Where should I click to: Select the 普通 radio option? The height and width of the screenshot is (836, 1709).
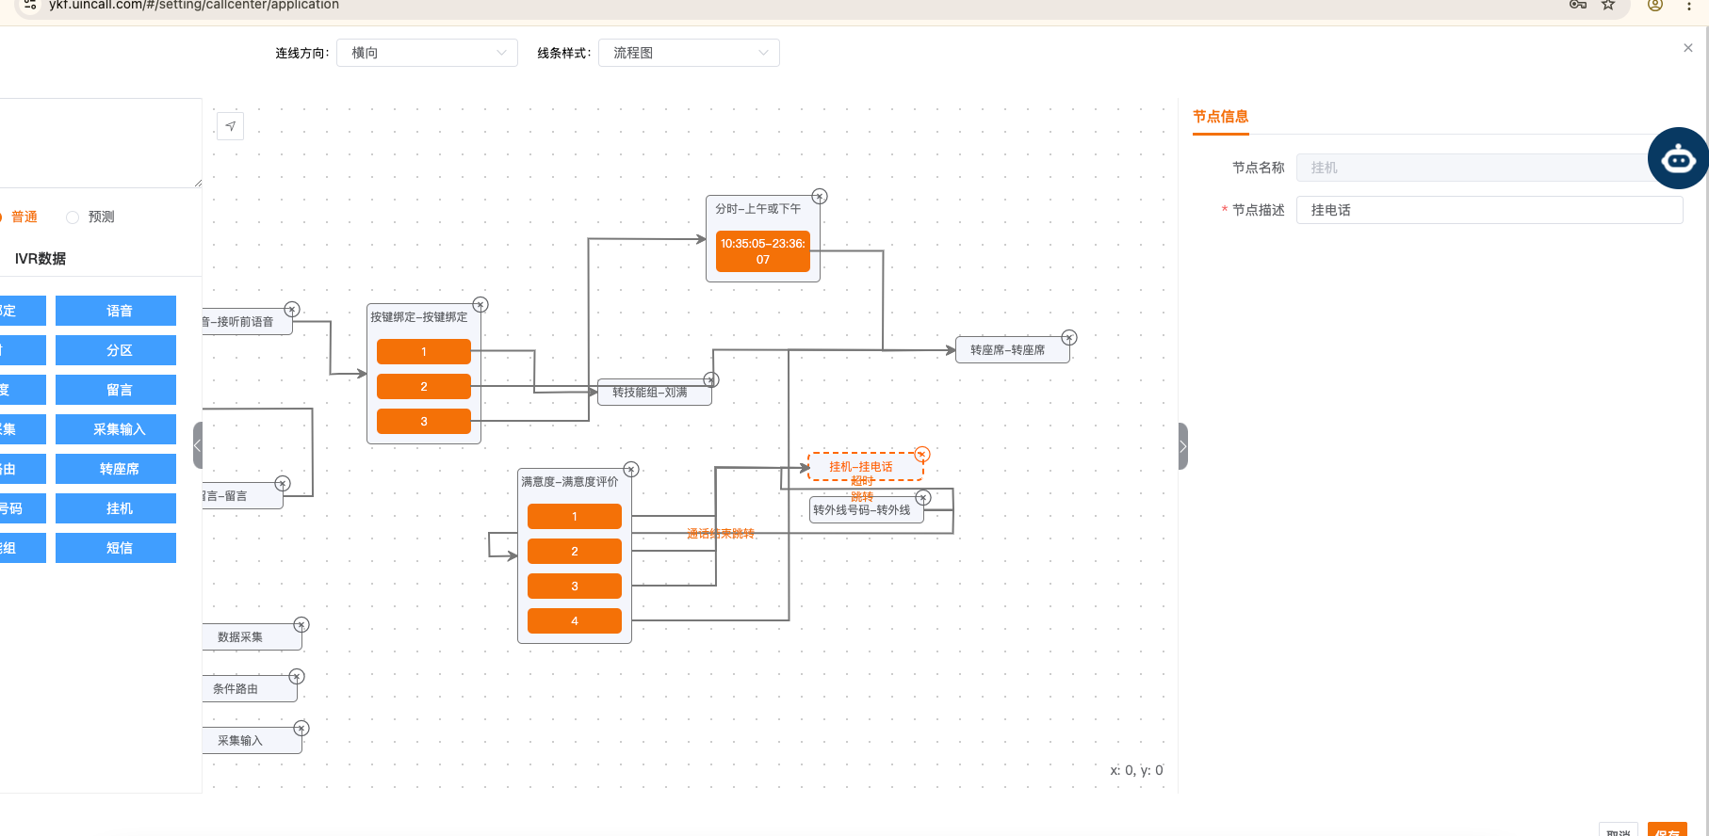[x=3, y=217]
